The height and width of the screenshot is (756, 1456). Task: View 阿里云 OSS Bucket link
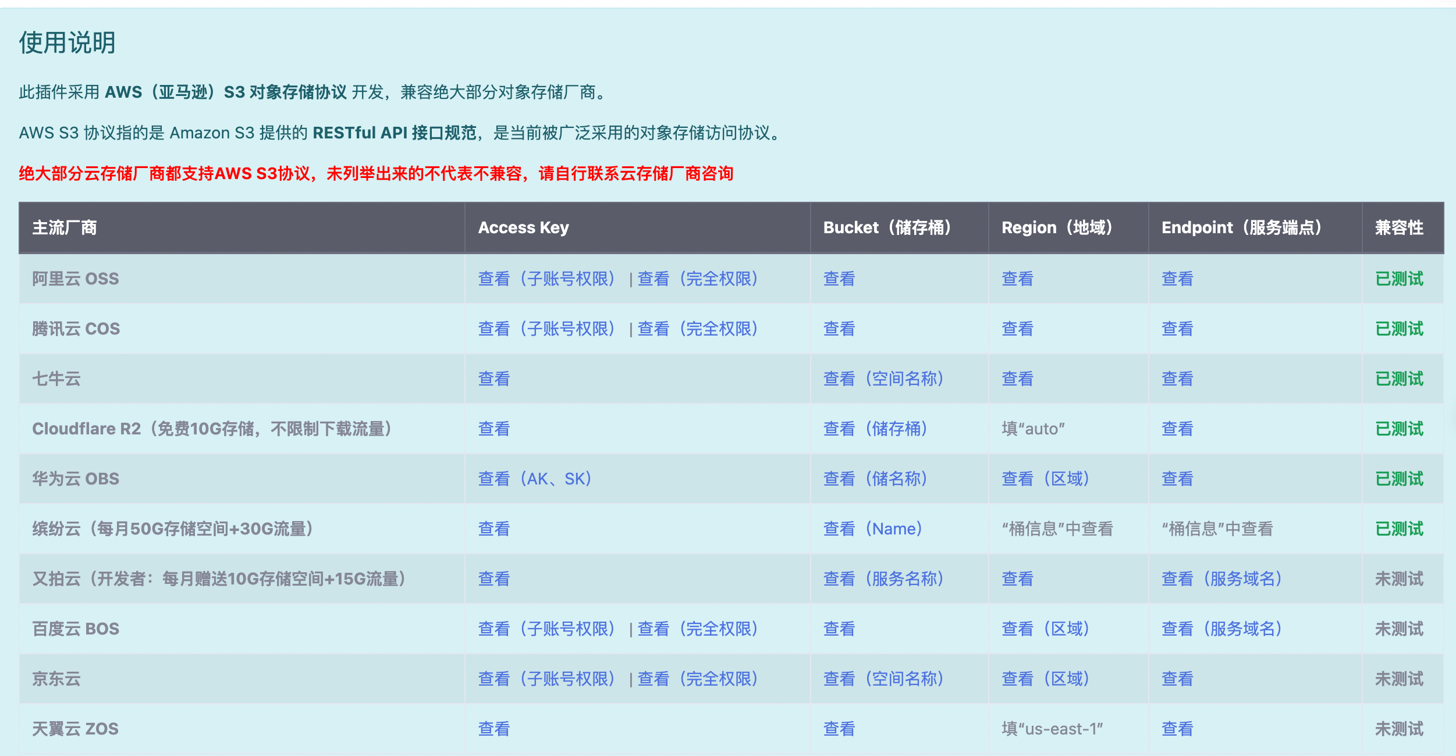(839, 279)
